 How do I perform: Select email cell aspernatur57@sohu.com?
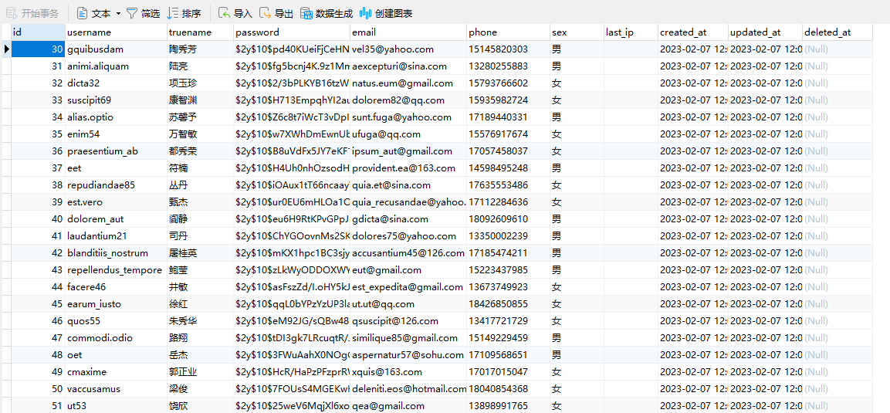pos(408,355)
